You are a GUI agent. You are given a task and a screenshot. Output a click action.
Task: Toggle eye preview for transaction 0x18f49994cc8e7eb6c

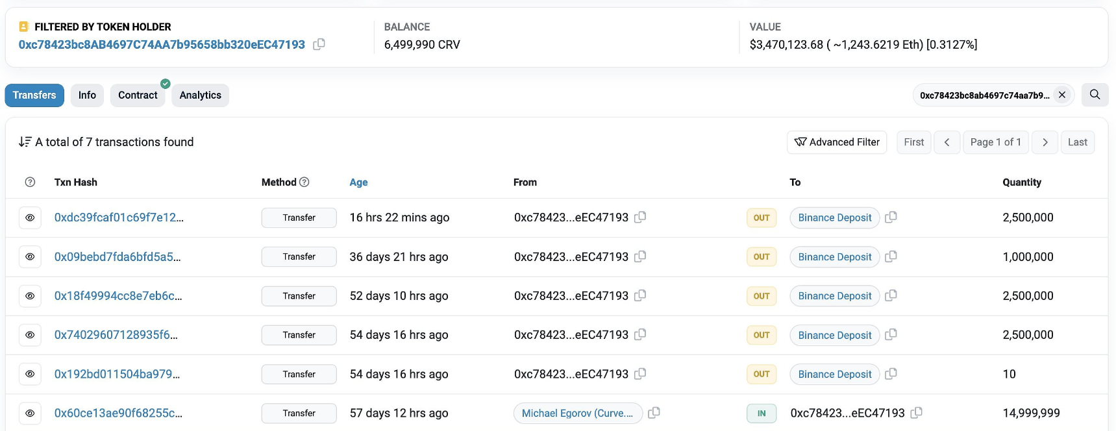click(30, 296)
